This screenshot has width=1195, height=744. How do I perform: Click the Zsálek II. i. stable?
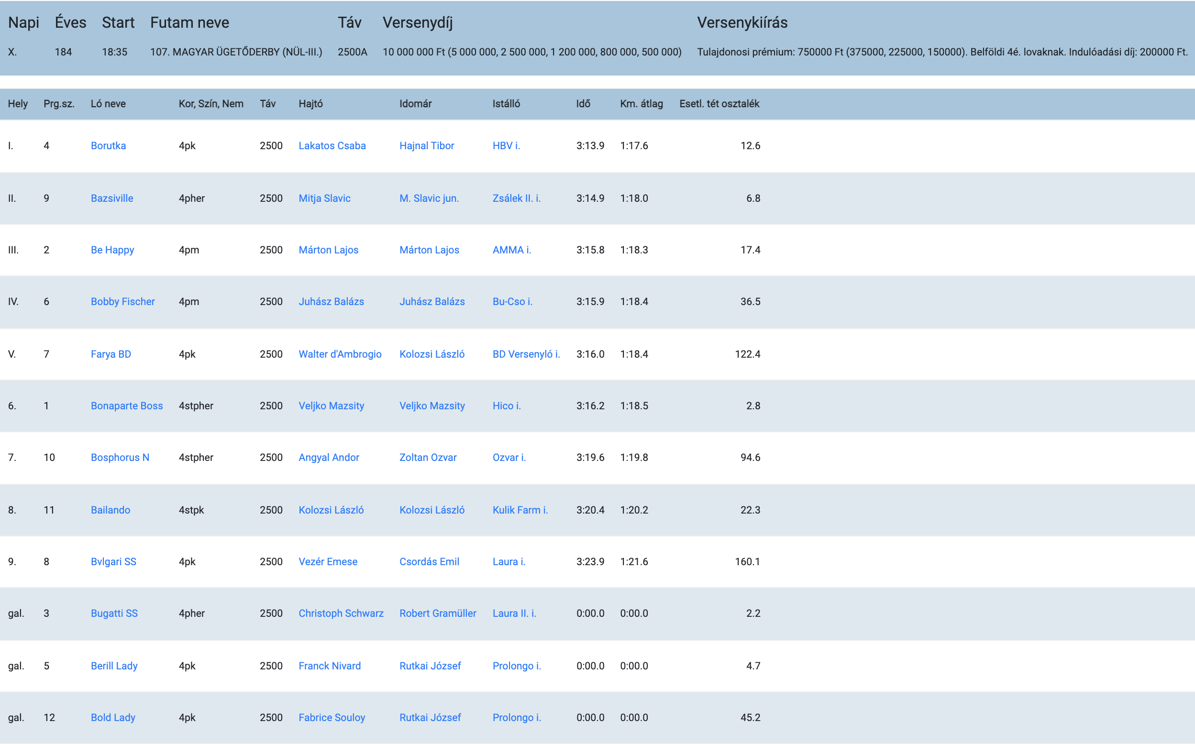517,198
